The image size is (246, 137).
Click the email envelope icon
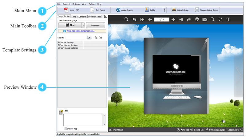tap(205, 20)
